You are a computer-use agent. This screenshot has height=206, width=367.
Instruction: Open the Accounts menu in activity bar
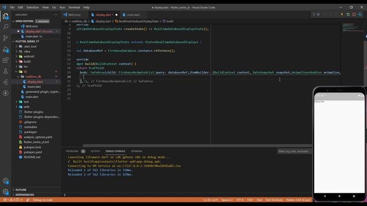pos(5,181)
